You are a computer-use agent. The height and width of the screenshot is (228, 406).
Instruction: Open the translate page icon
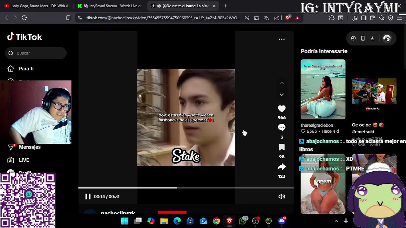click(267, 18)
